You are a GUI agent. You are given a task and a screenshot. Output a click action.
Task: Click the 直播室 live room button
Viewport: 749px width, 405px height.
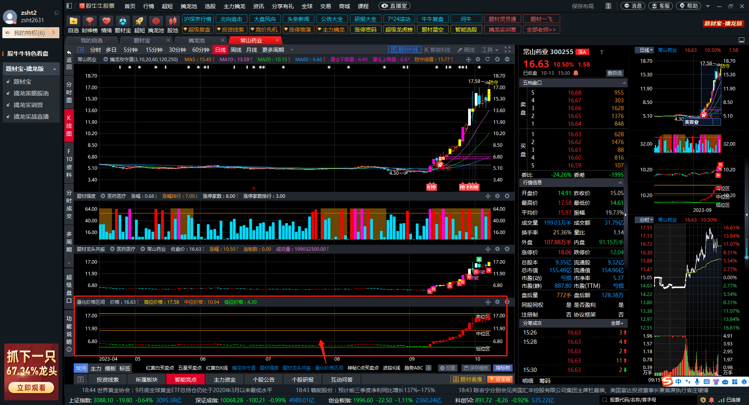click(x=394, y=6)
